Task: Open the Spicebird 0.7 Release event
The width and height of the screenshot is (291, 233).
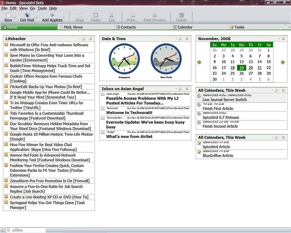Action: pyautogui.click(x=221, y=118)
